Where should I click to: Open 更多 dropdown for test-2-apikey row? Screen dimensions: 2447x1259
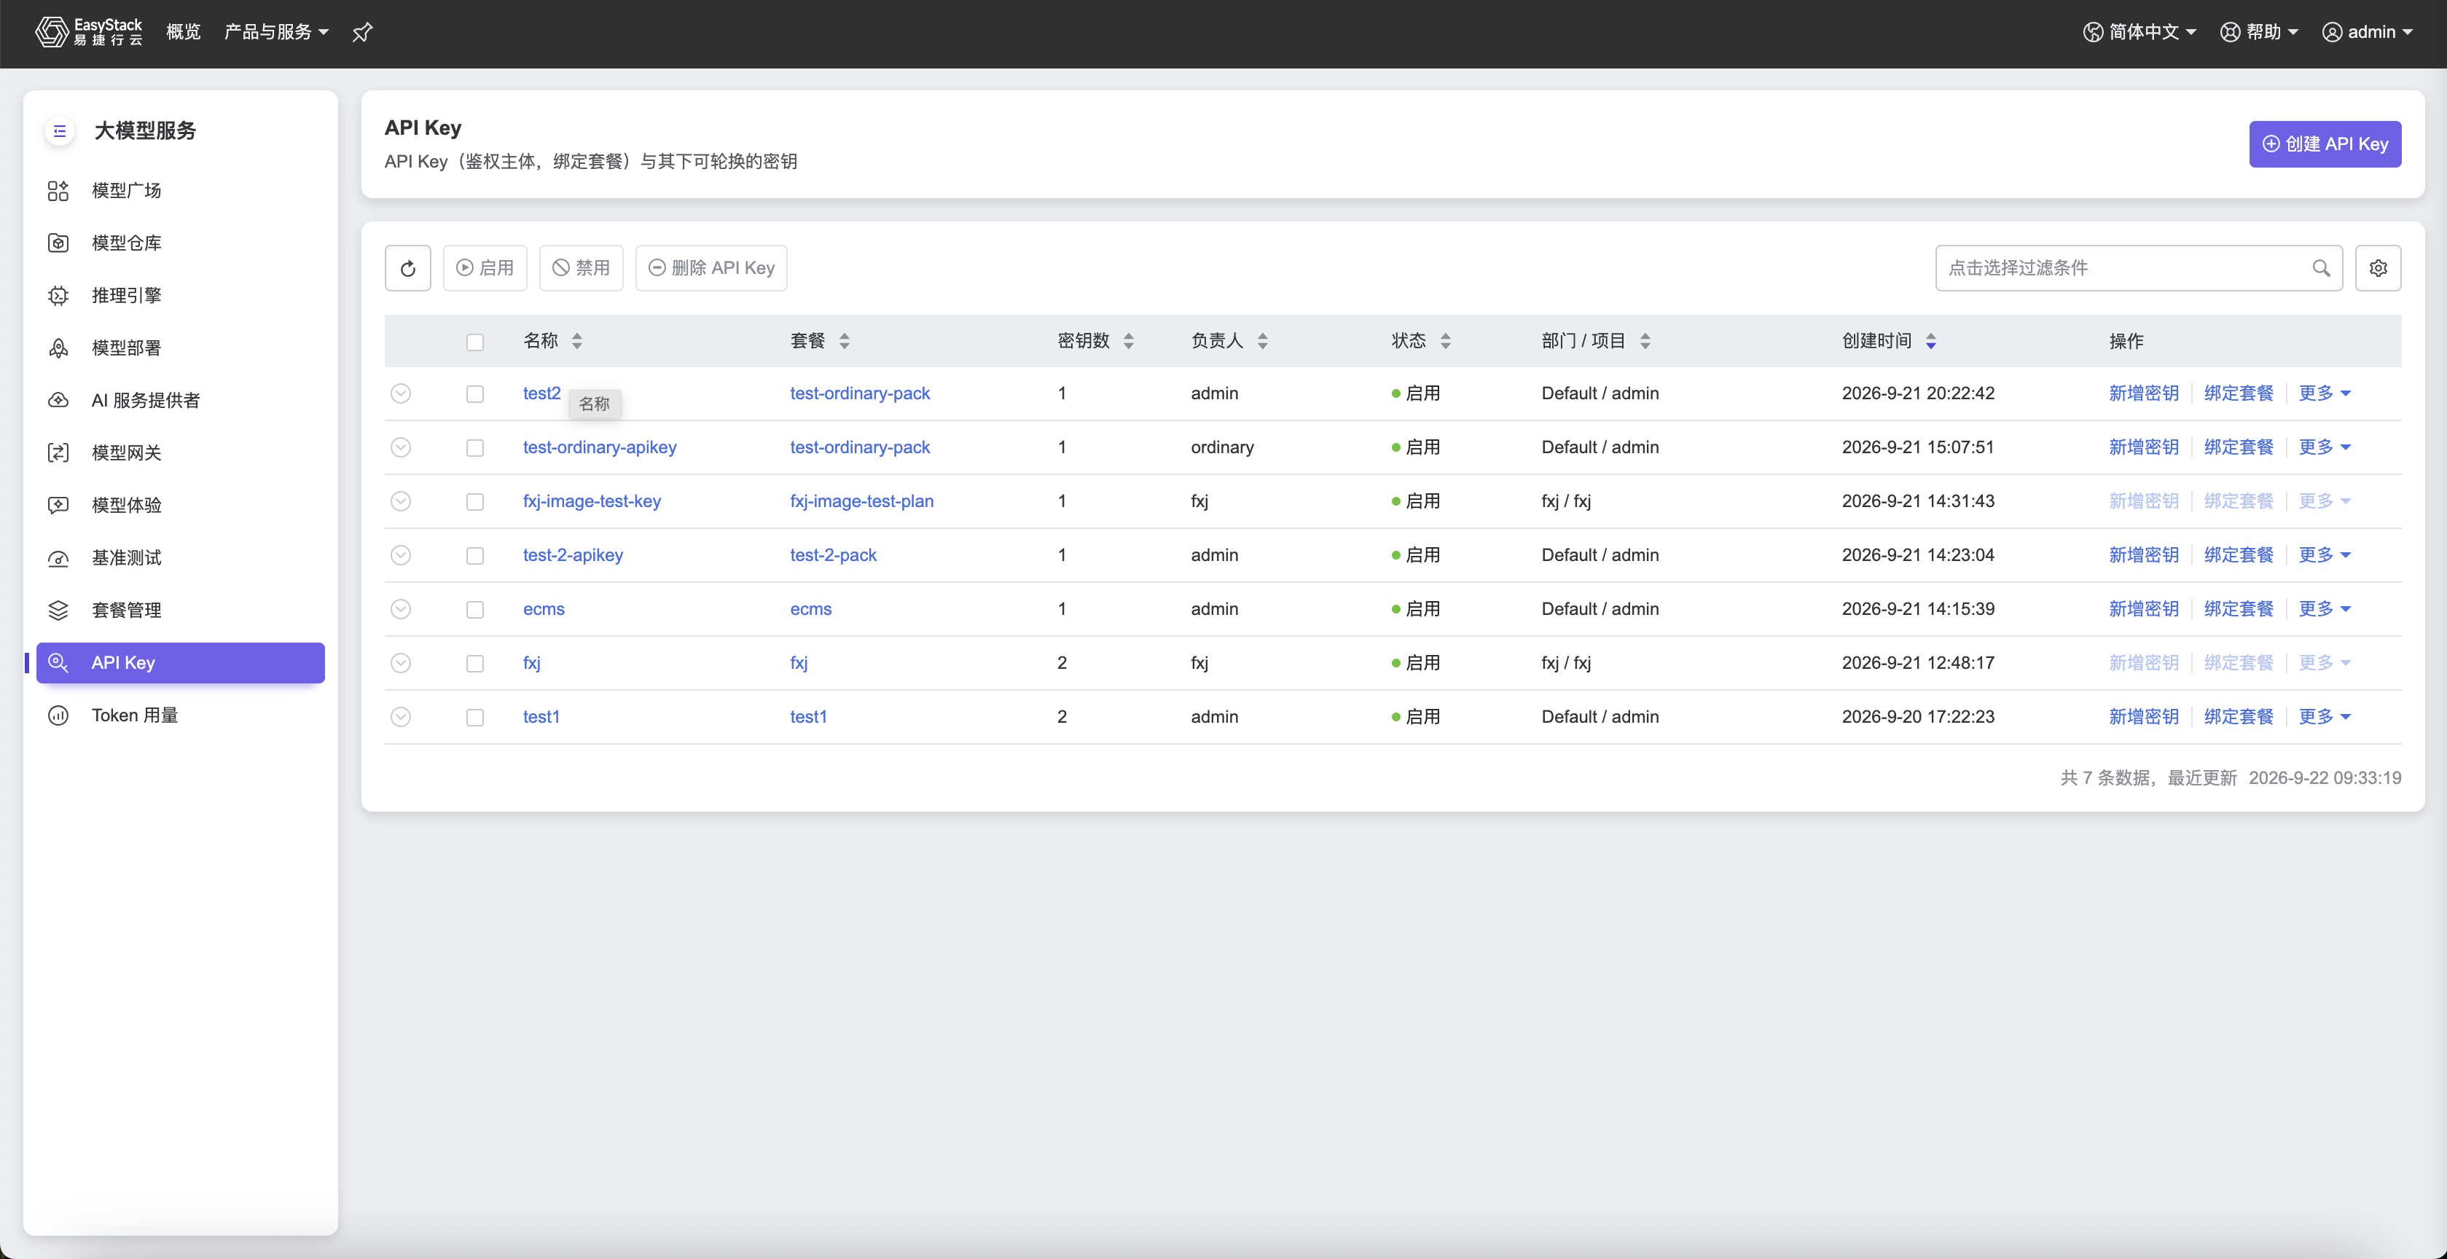(x=2324, y=554)
